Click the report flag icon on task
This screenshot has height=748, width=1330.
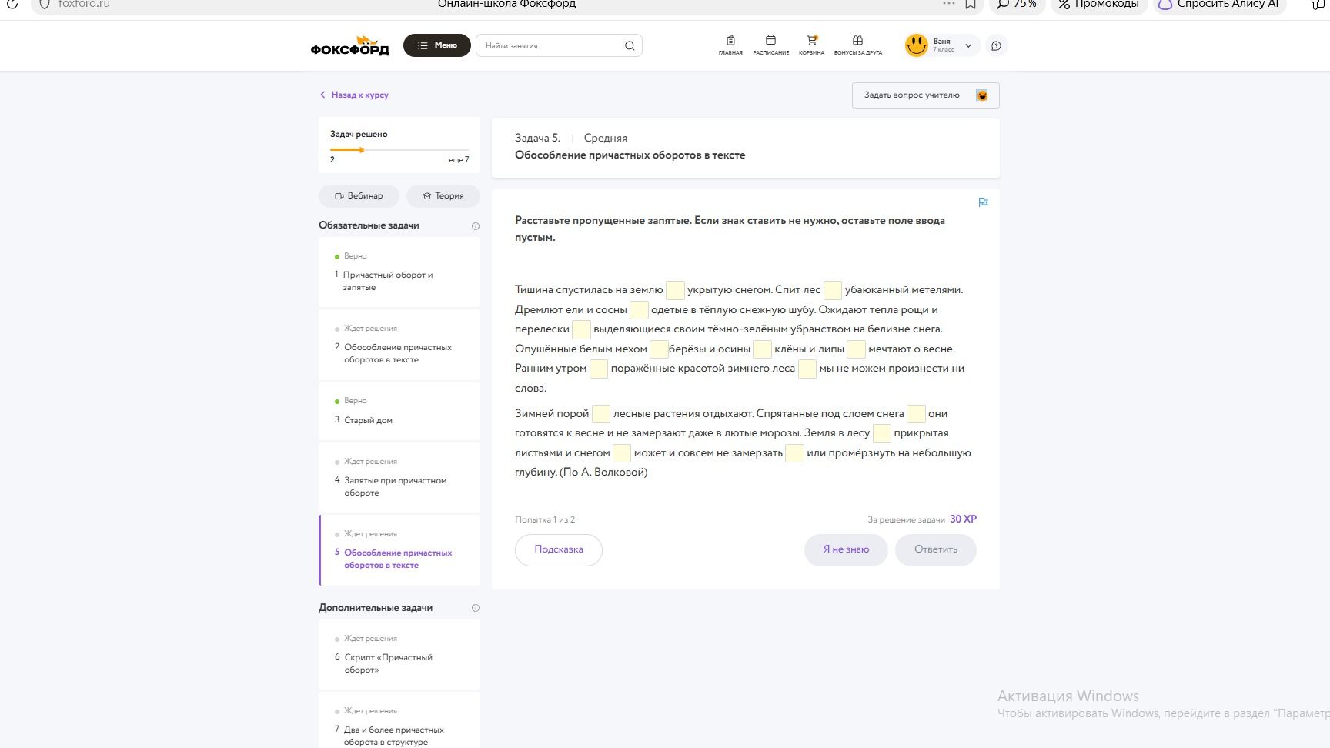coord(983,202)
